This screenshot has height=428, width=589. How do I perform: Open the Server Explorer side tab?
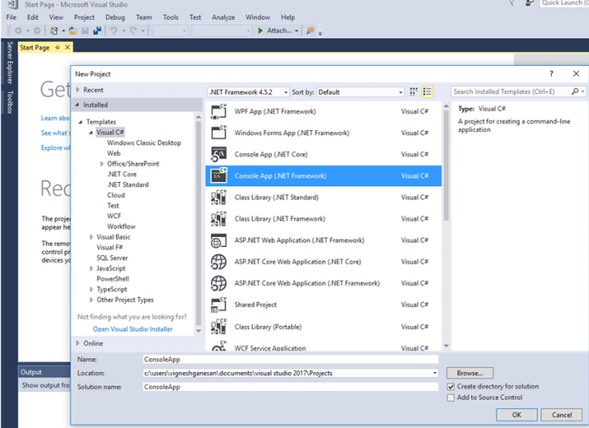click(10, 62)
